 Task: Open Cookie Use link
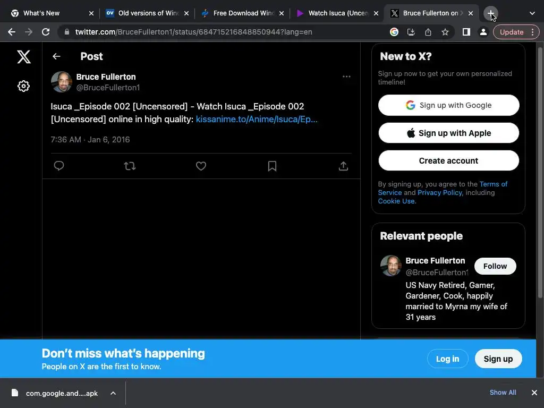point(396,201)
